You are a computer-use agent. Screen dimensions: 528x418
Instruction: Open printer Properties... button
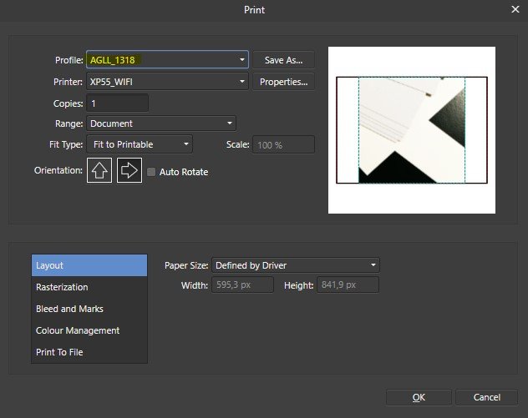coord(283,82)
